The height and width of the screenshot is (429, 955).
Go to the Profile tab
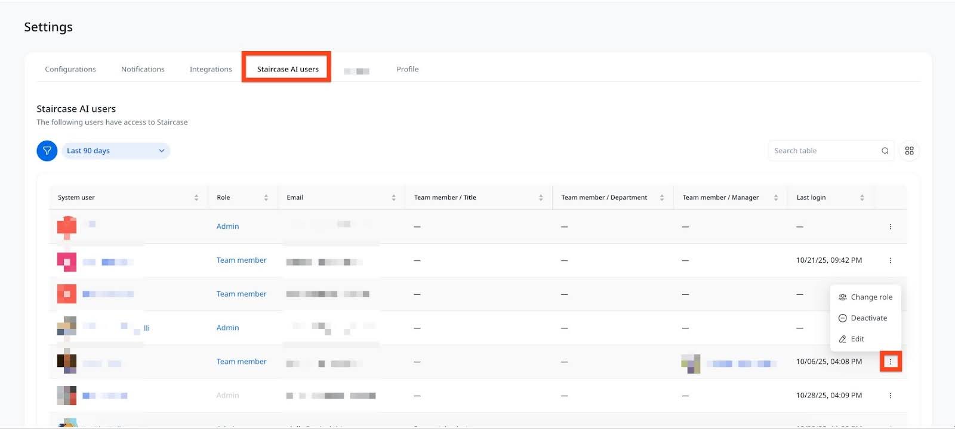[408, 69]
